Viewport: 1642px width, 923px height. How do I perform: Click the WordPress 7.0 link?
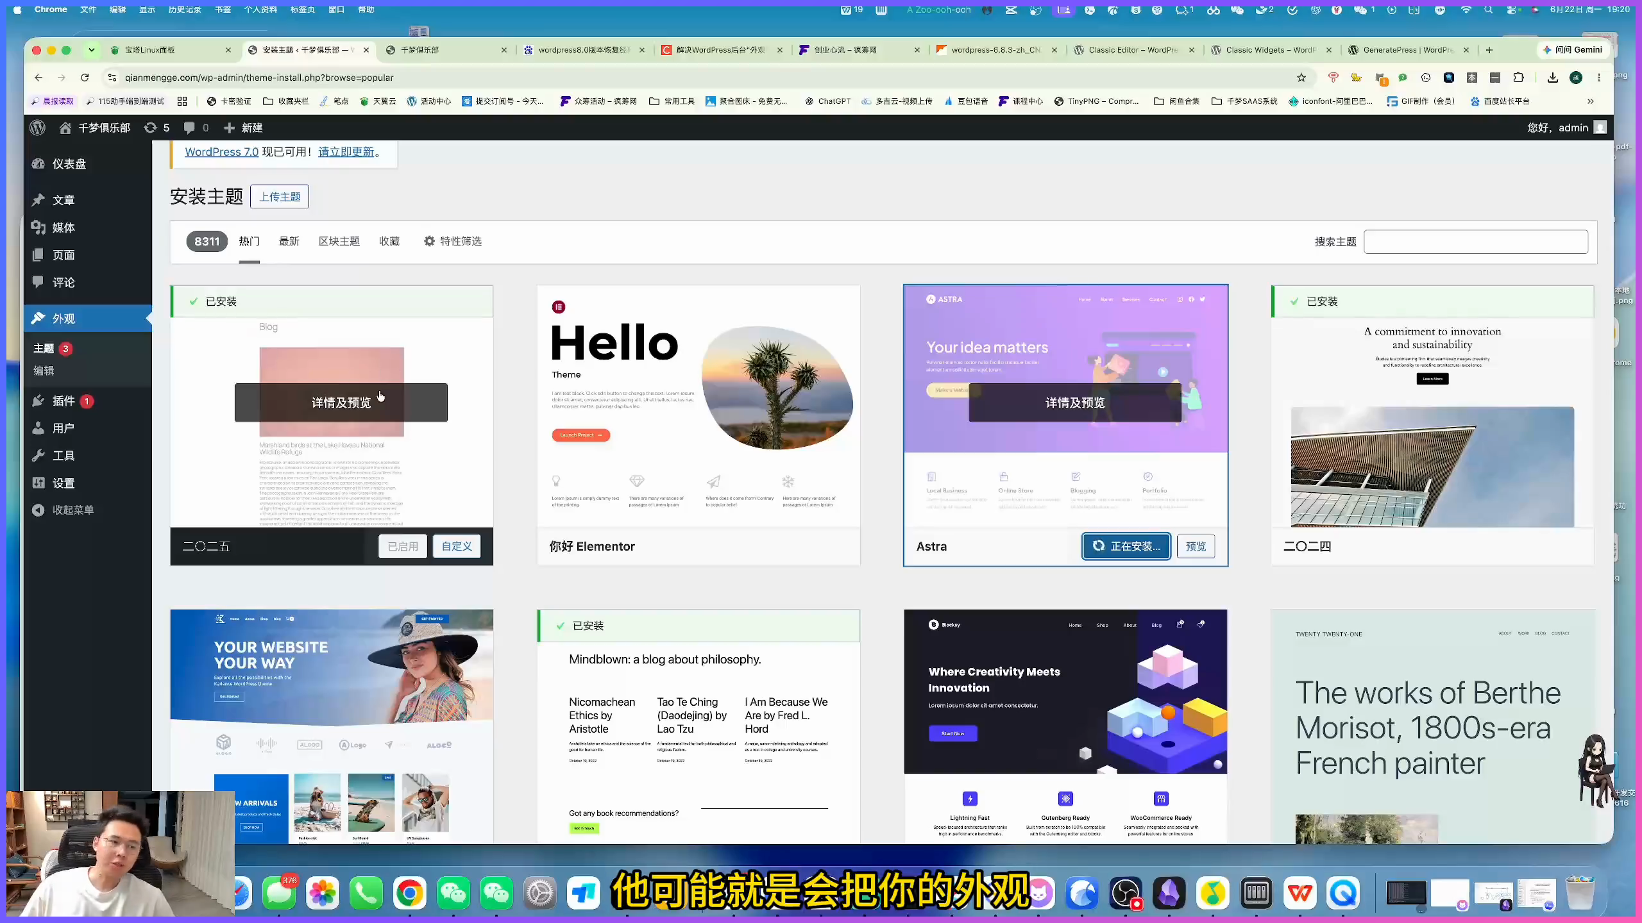click(221, 152)
